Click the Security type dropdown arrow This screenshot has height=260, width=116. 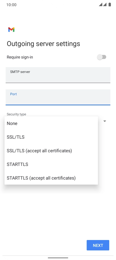tap(105, 121)
